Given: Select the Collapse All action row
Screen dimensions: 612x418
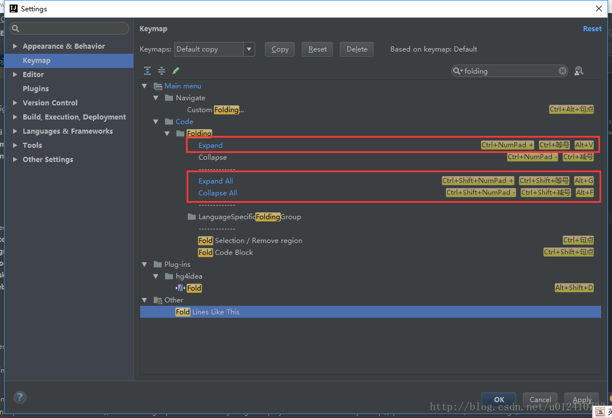Looking at the screenshot, I should 218,193.
